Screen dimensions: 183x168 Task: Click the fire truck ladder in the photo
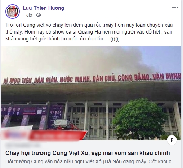[67, 125]
